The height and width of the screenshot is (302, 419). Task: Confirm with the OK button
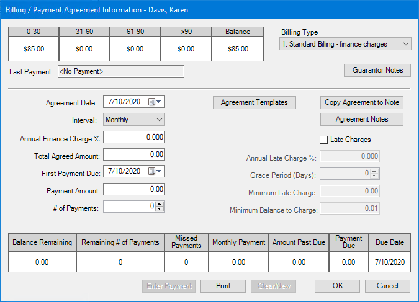coord(337,286)
